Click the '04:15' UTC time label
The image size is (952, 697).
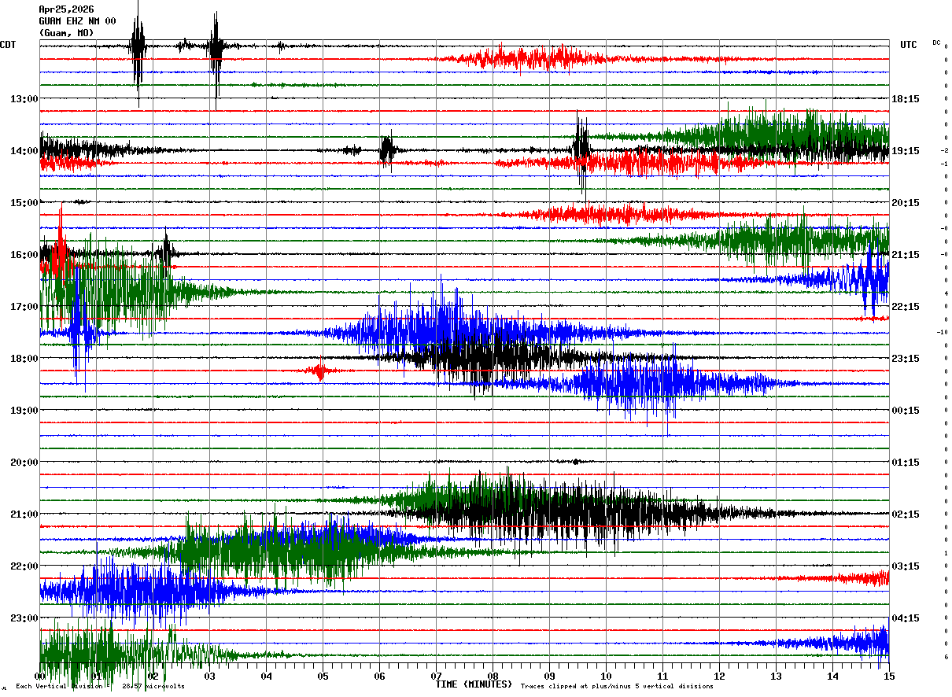click(x=905, y=618)
